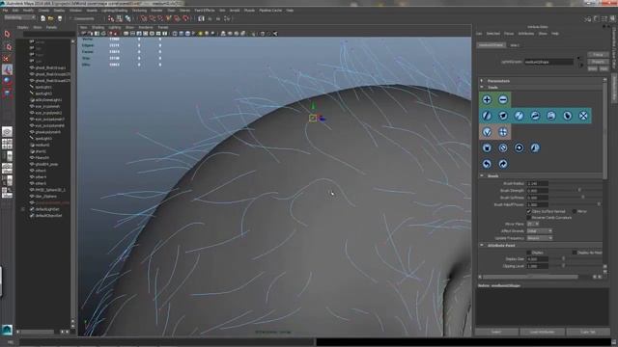Click the move manipulator handle in viewport
Screen dimensions: 618x347
[313, 118]
